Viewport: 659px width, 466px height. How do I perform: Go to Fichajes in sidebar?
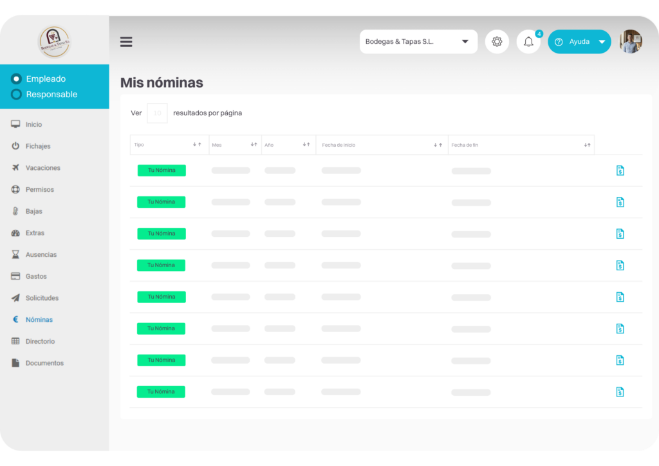pos(38,146)
